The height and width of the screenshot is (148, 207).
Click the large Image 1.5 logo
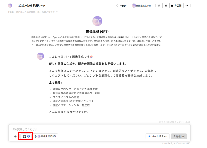tap(97, 21)
